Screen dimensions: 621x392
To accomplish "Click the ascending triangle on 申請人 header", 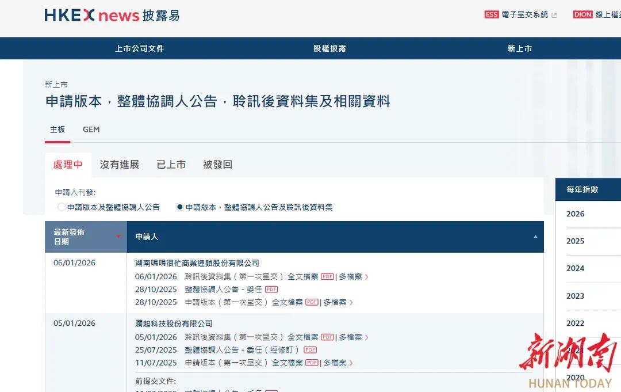I will [535, 237].
